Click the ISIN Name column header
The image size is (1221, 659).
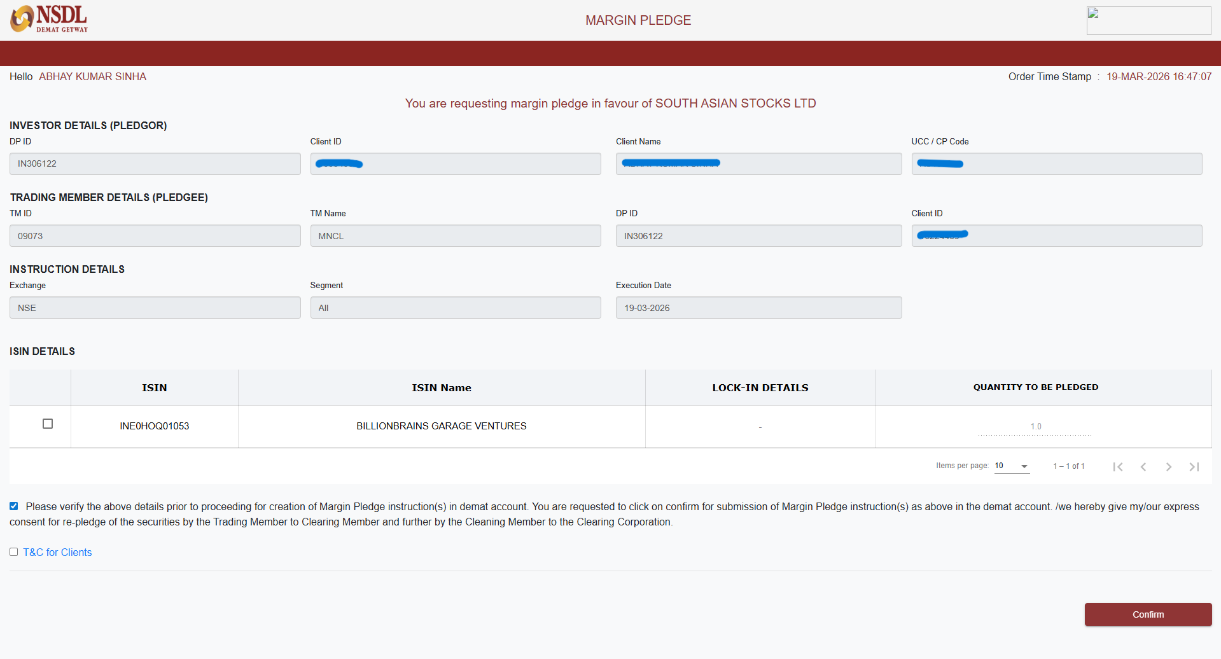click(x=441, y=388)
